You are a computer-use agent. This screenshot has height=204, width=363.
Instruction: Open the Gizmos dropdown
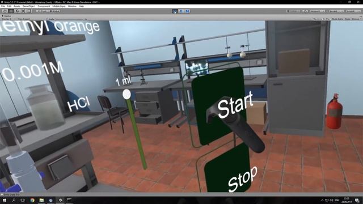click(356, 19)
